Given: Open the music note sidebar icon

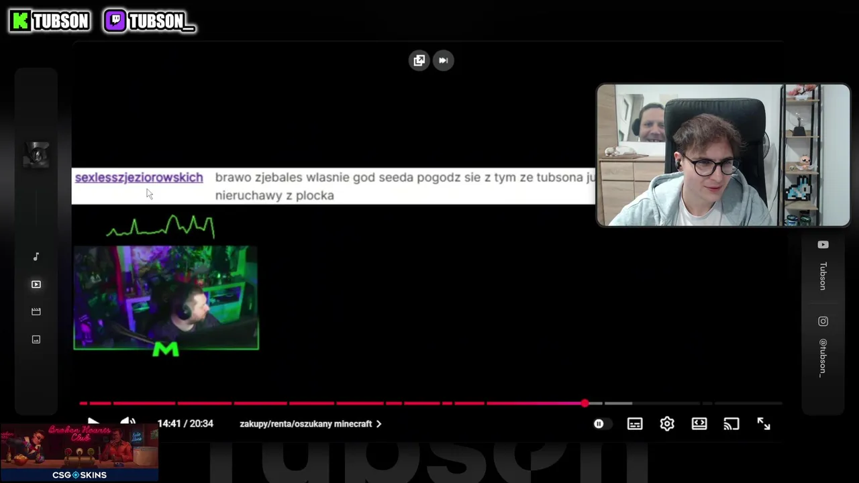Looking at the screenshot, I should [x=36, y=257].
